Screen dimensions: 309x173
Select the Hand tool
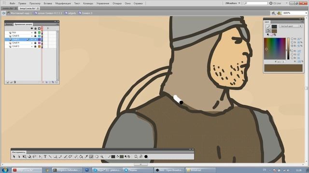tap(97, 157)
